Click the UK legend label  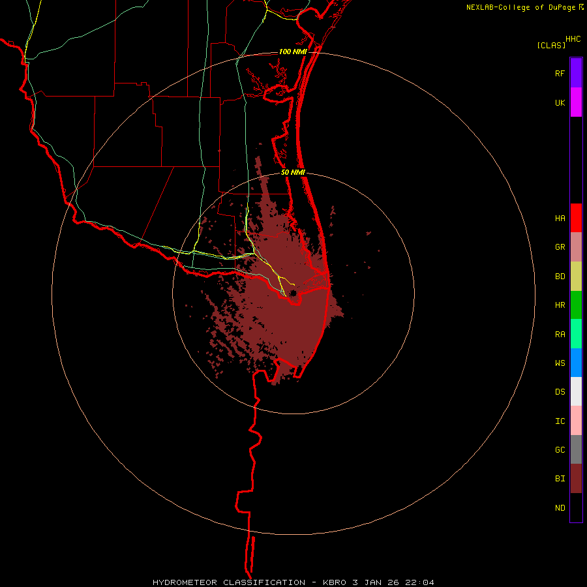[560, 103]
